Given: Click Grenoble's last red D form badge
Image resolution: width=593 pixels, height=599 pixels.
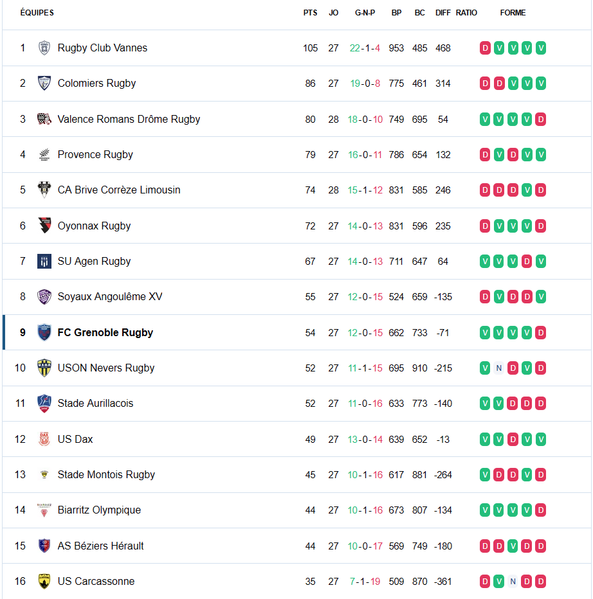Looking at the screenshot, I should click(x=541, y=333).
